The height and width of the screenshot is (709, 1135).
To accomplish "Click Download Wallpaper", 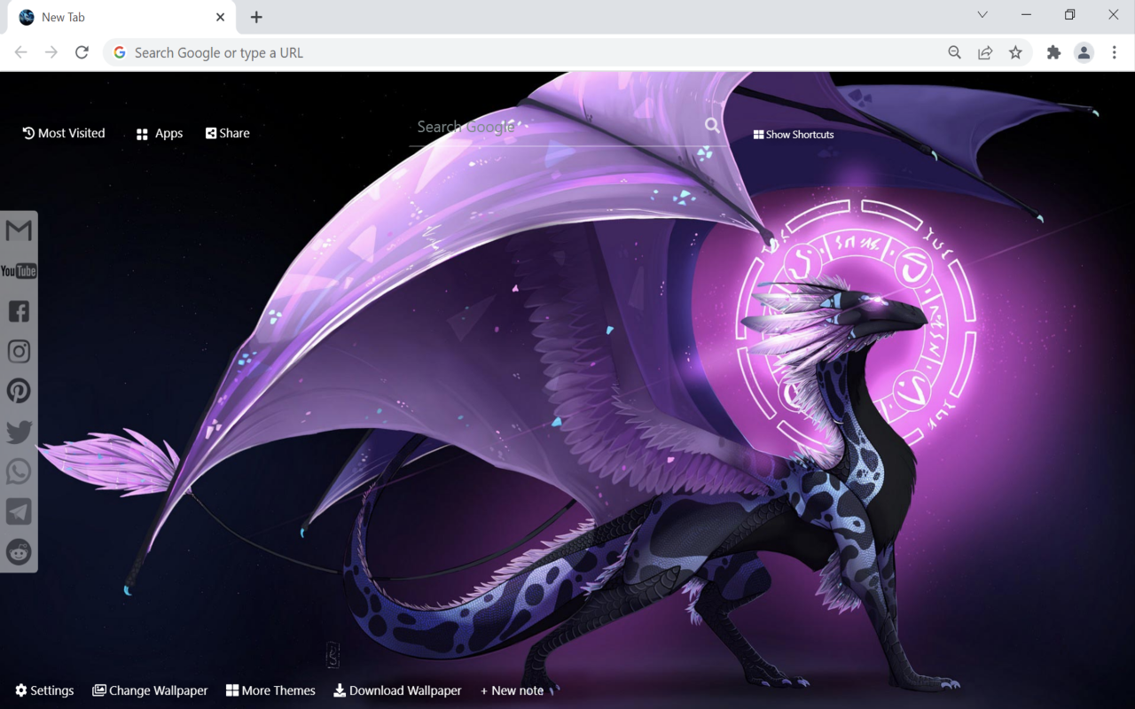I will (x=397, y=690).
